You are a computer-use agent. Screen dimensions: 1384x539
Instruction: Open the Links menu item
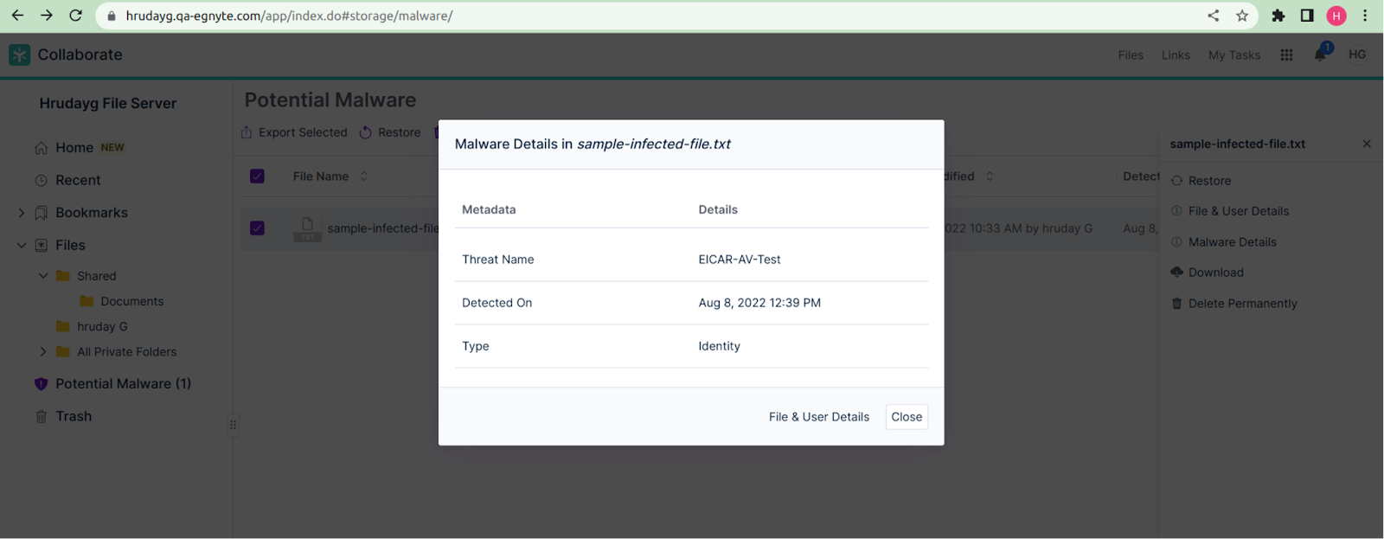pyautogui.click(x=1176, y=55)
